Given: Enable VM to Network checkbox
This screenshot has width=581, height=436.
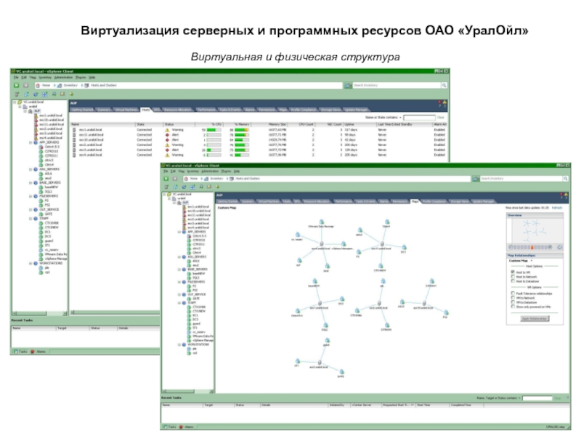Looking at the screenshot, I should (x=513, y=298).
